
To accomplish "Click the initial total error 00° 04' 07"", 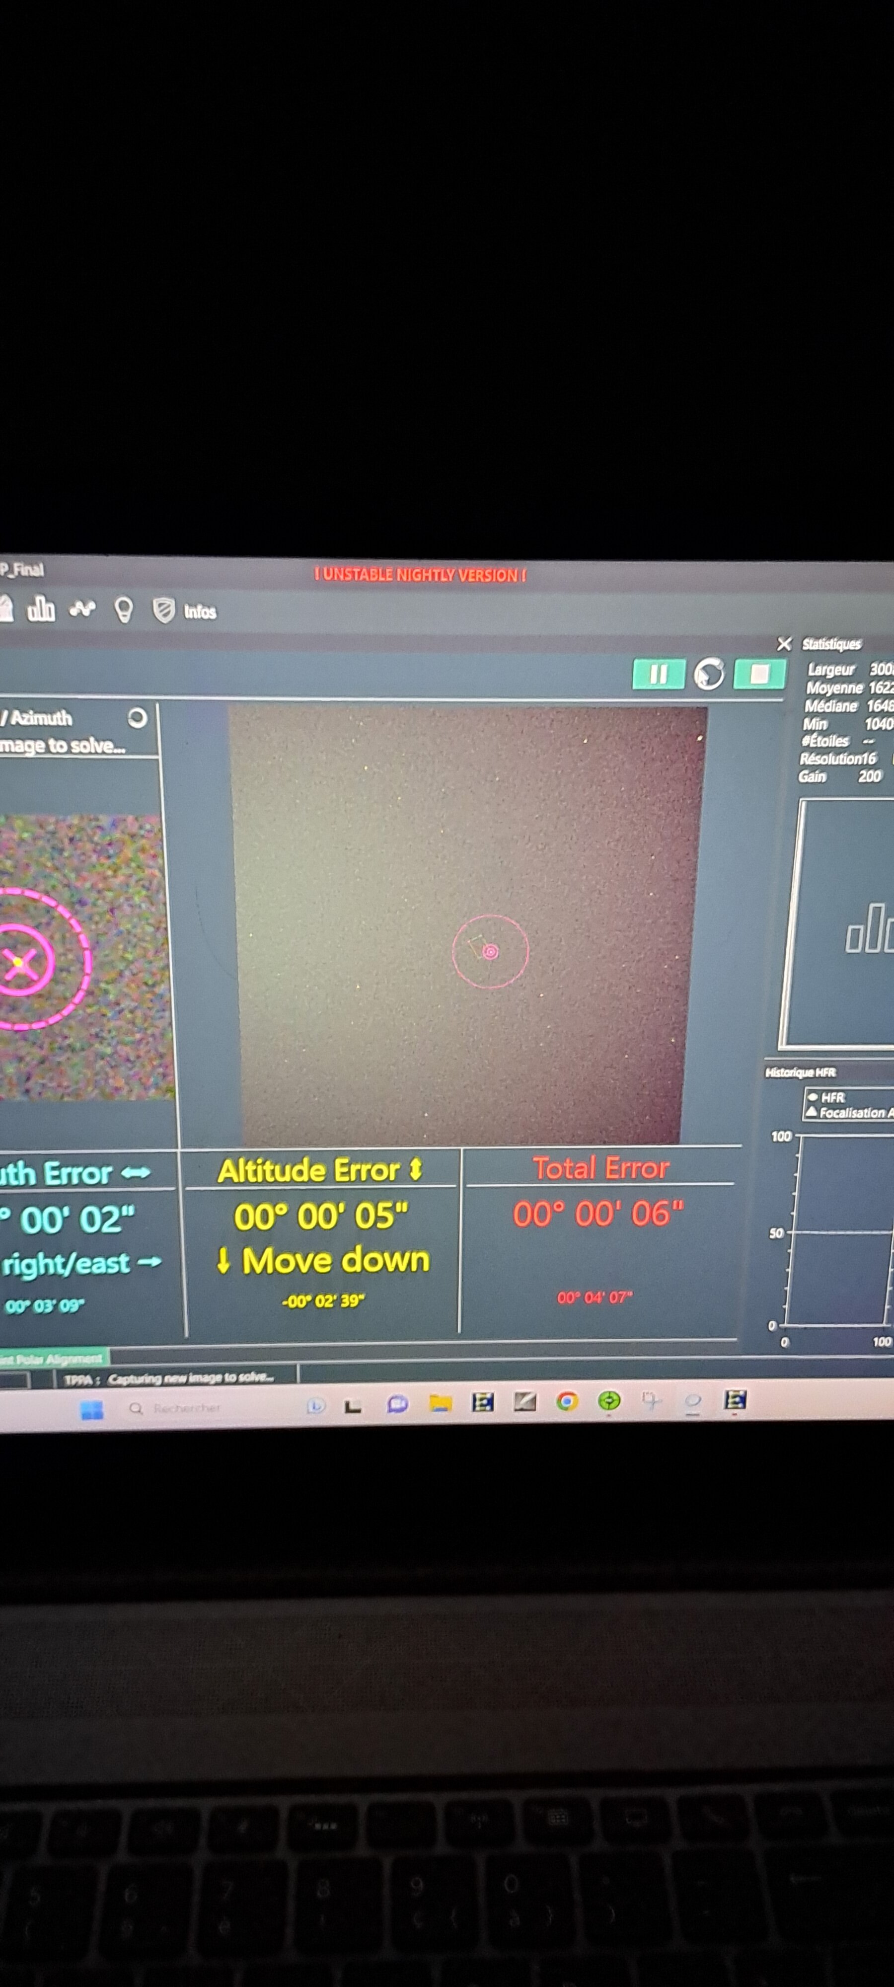I will click(x=595, y=1298).
